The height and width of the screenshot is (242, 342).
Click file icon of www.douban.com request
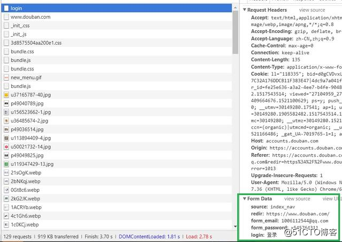click(6, 17)
